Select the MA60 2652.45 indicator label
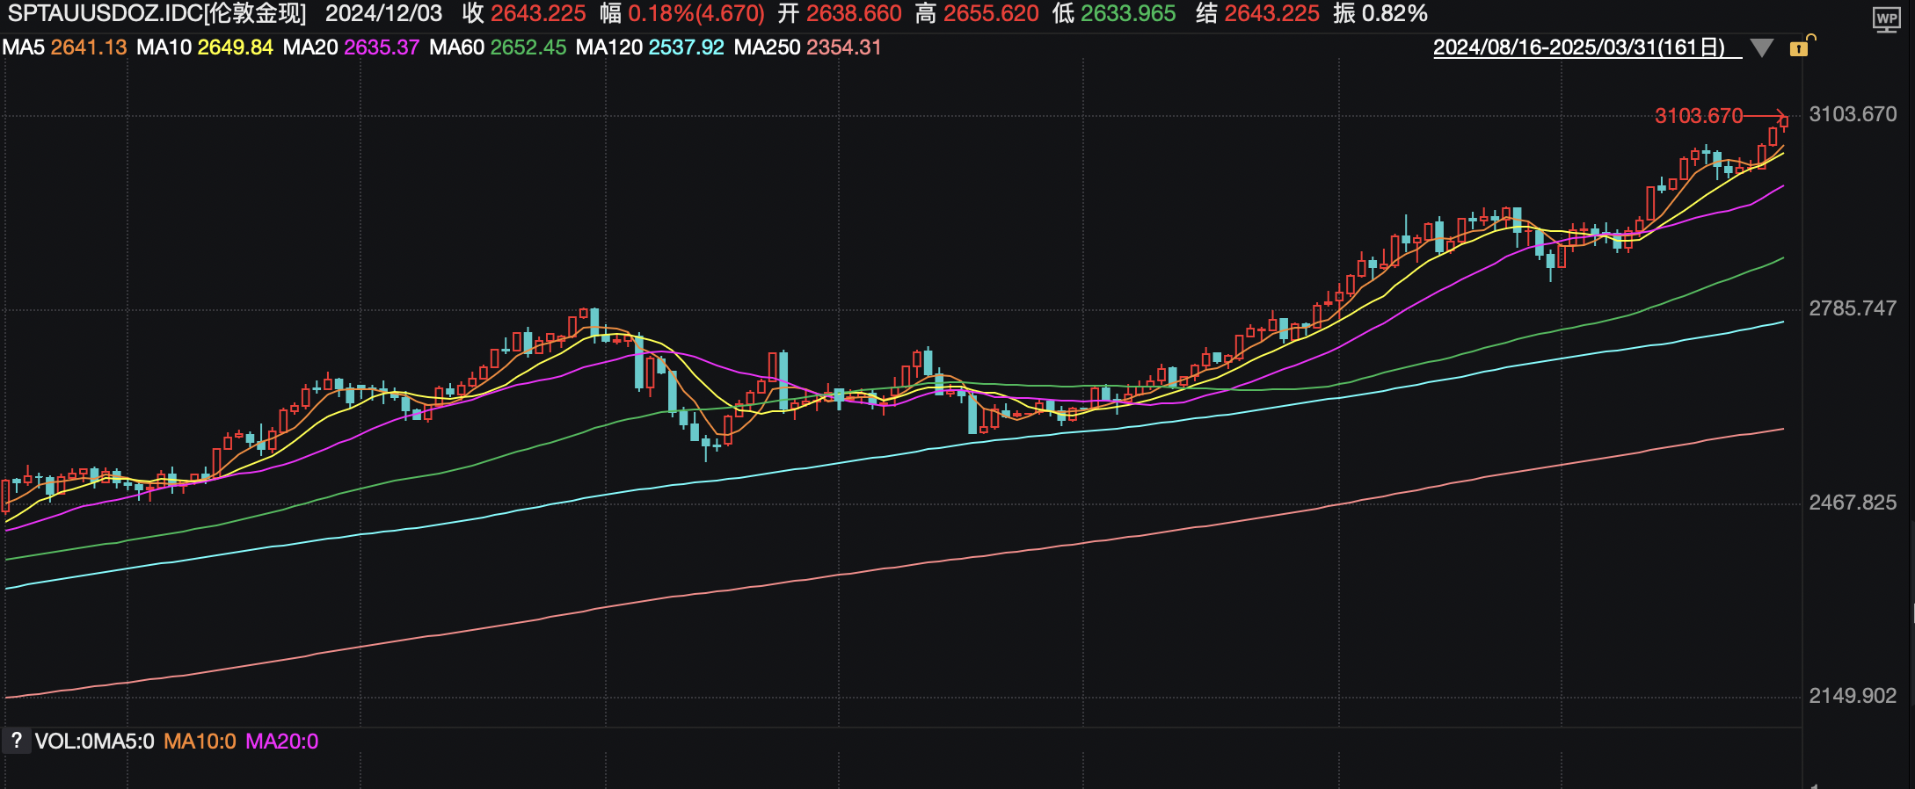1915x789 pixels. [498, 47]
